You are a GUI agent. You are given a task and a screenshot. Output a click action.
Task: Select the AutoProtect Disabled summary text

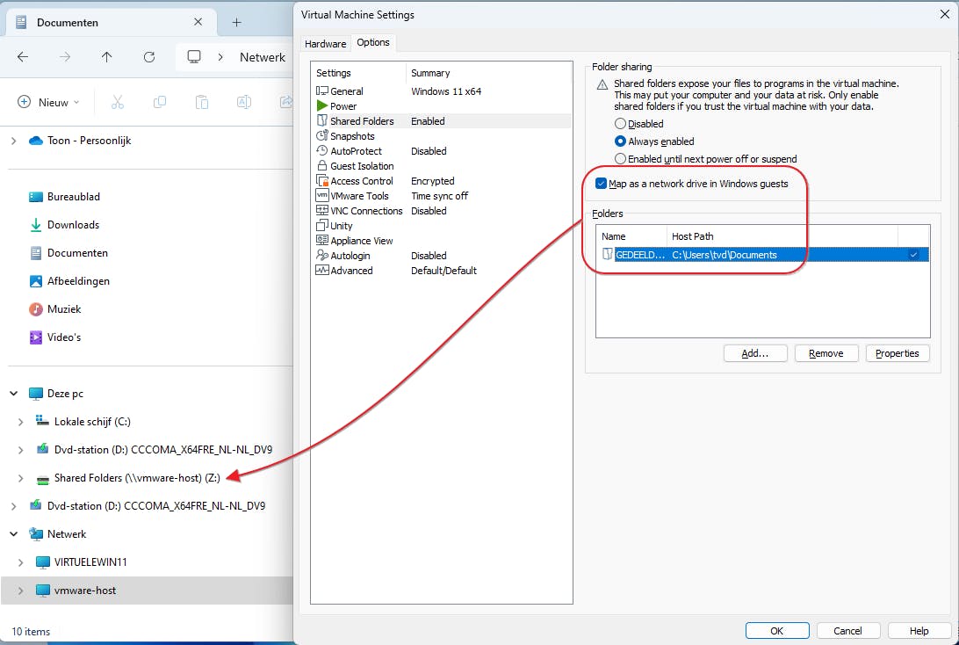429,150
